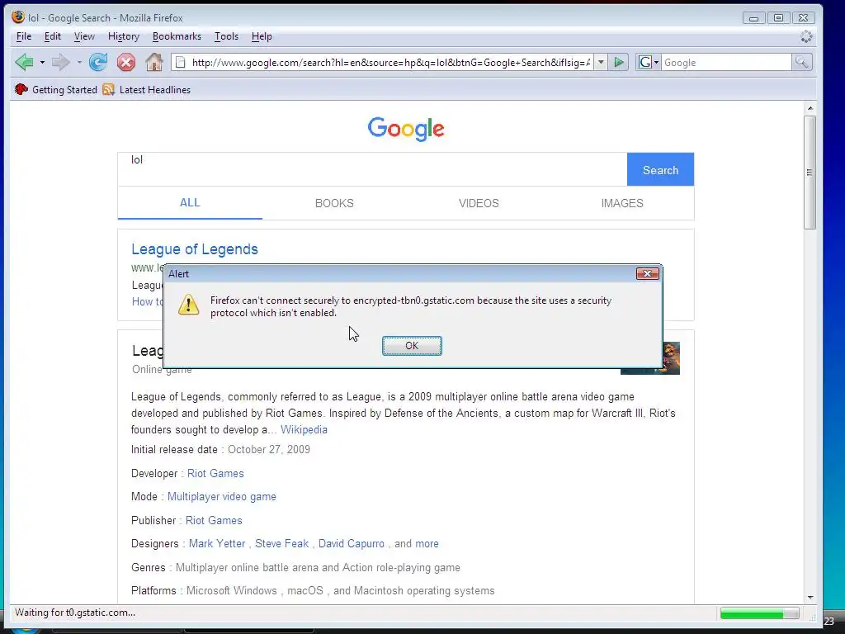Viewport: 845px width, 634px height.
Task: Click the Alert dialog message text
Action: tap(411, 306)
